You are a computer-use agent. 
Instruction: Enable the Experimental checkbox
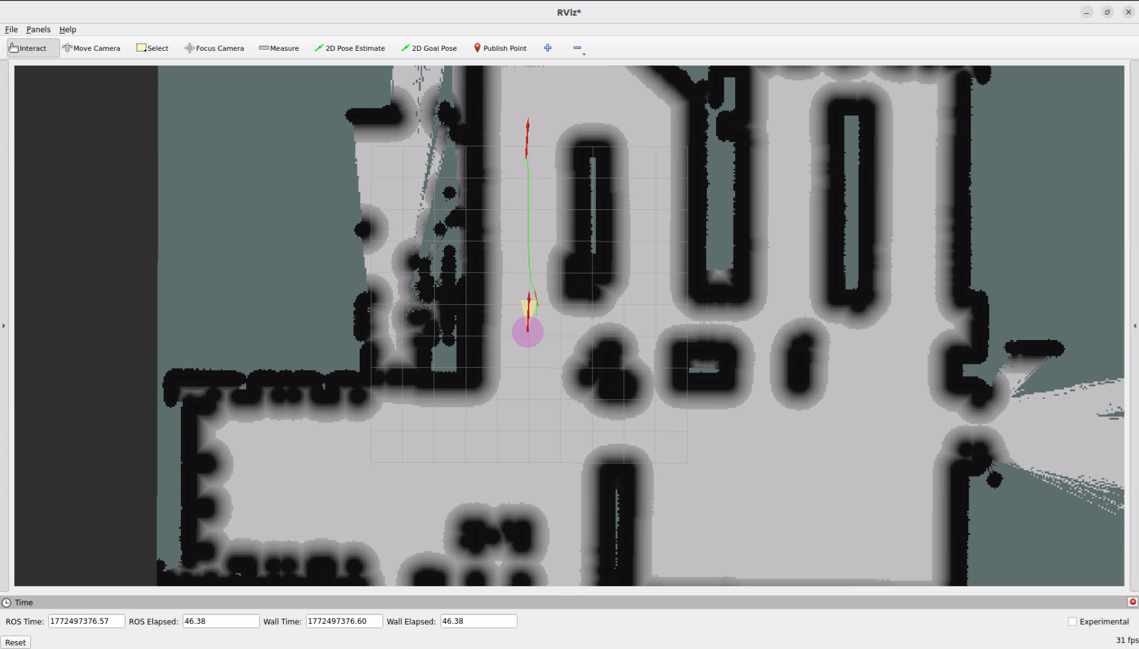pyautogui.click(x=1072, y=621)
